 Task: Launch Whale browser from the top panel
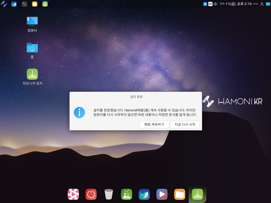click(x=14, y=4)
